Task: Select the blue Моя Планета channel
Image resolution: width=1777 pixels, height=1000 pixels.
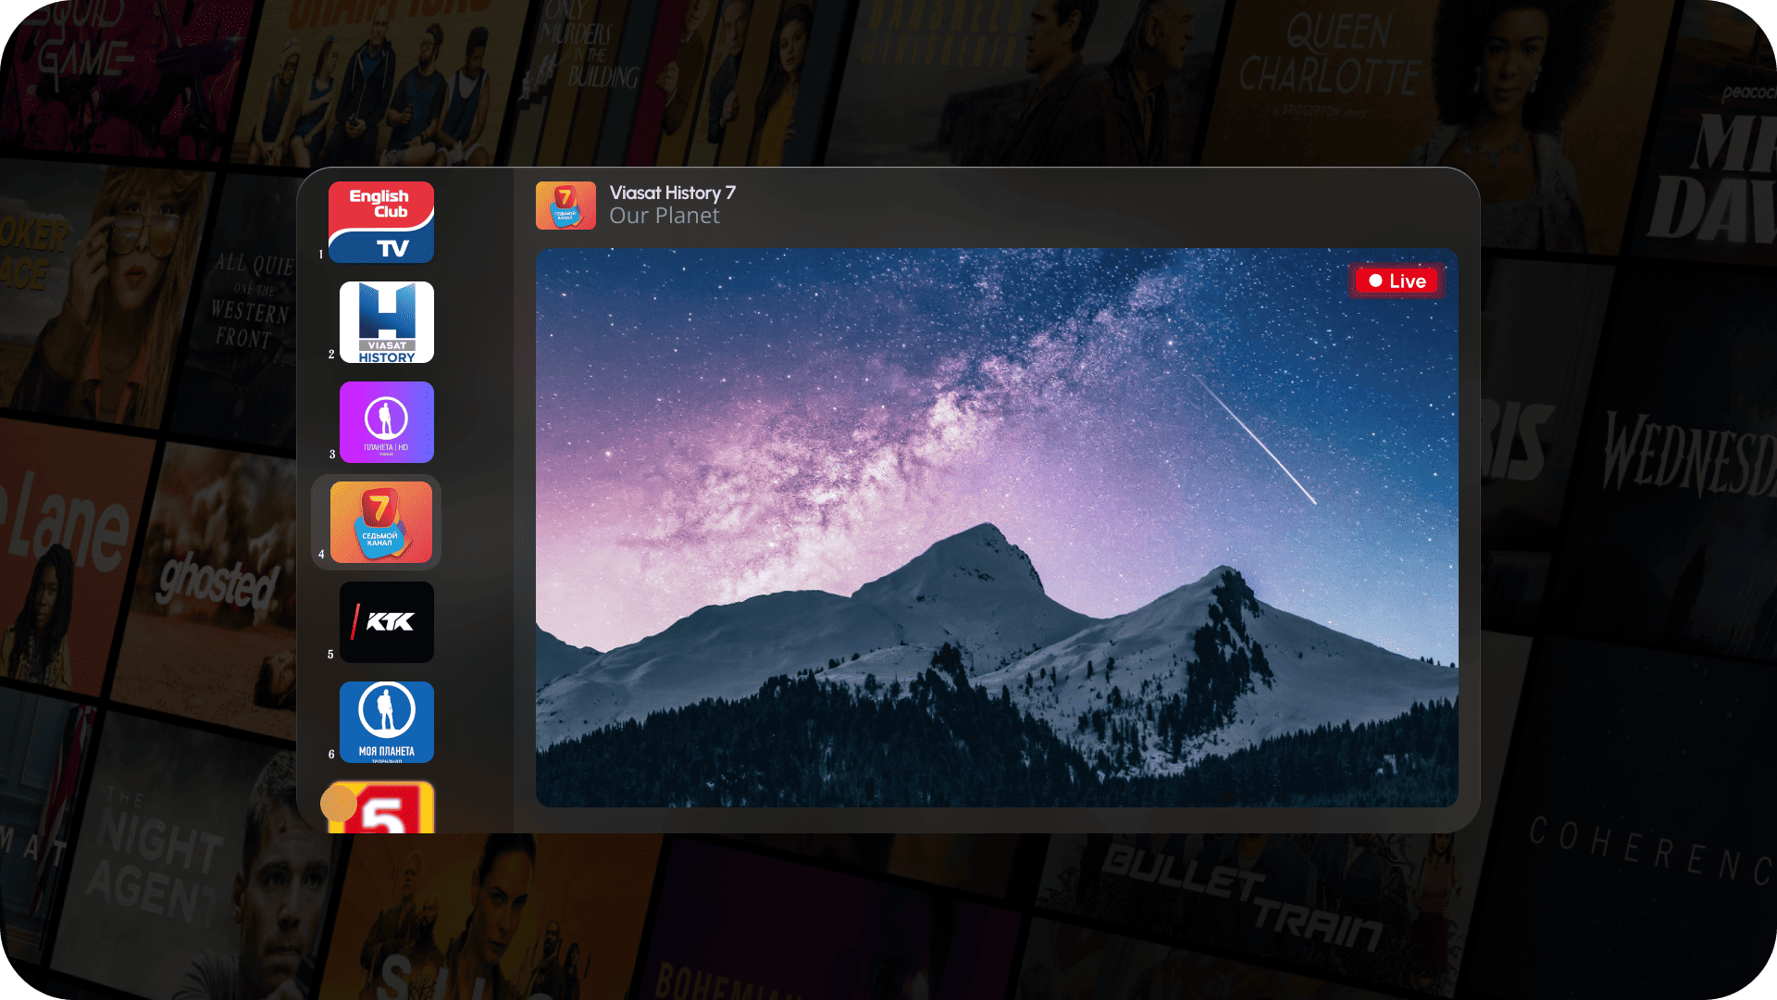Action: (387, 722)
